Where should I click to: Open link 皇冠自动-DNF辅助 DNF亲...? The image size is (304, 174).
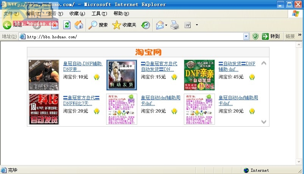tap(82, 66)
